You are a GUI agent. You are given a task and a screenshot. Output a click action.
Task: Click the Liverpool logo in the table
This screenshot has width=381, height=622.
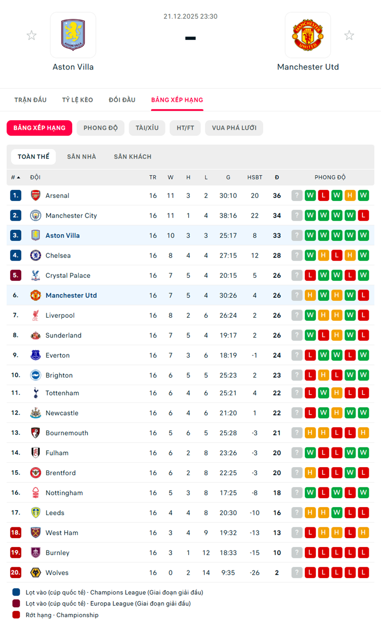point(35,315)
